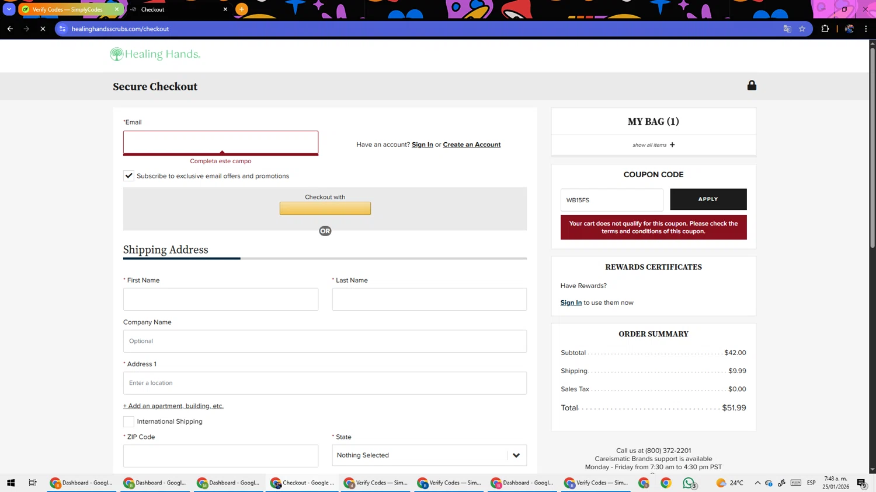This screenshot has width=876, height=492.
Task: Uncheck Subscribe to exclusive email offers
Action: pyautogui.click(x=128, y=175)
